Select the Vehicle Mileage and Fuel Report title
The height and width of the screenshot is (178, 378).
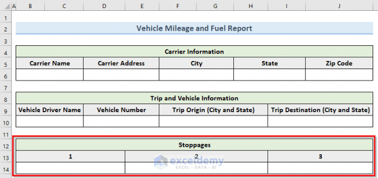[x=194, y=28]
